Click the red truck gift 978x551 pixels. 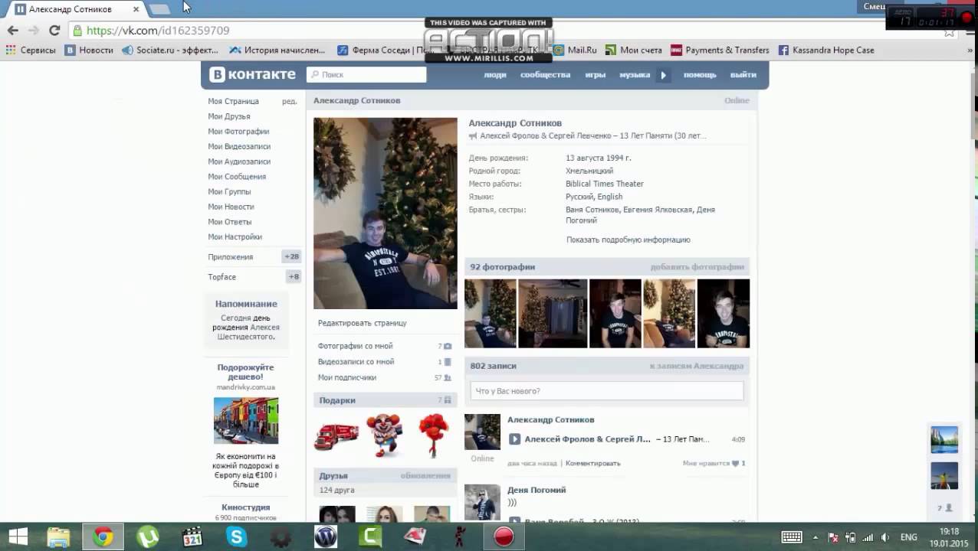pyautogui.click(x=337, y=435)
